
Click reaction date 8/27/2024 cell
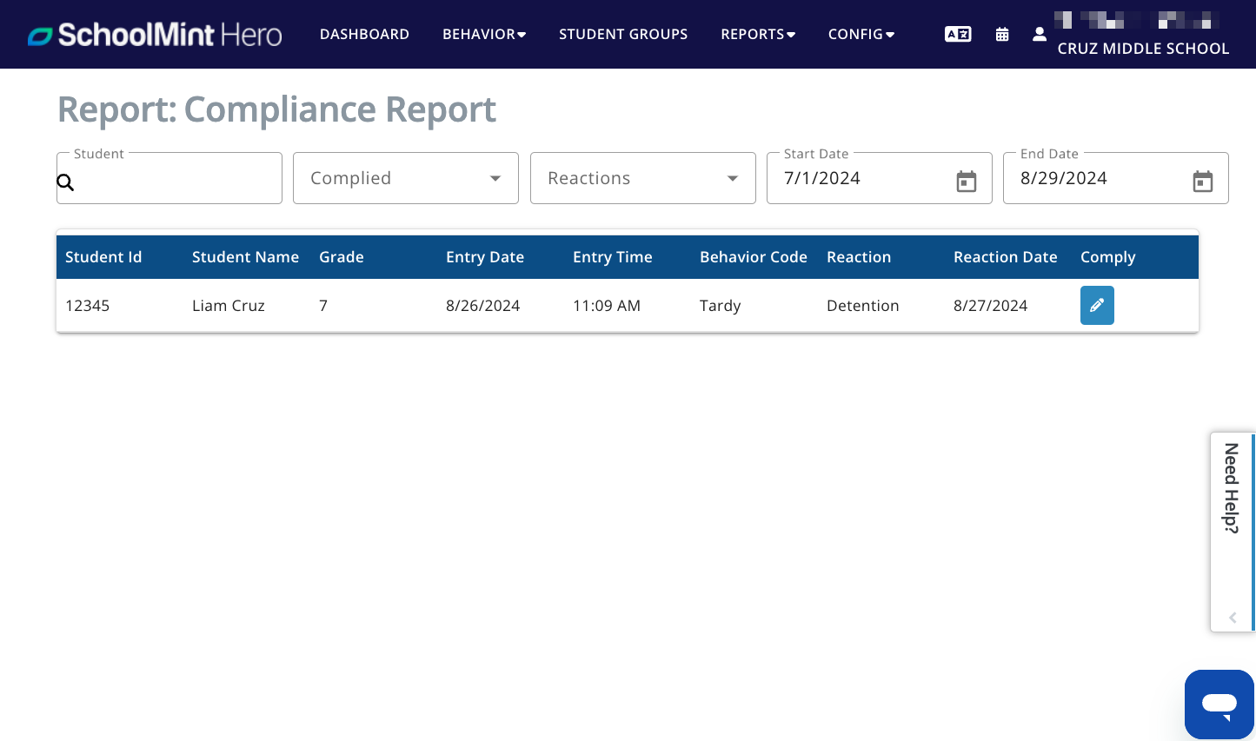(991, 306)
